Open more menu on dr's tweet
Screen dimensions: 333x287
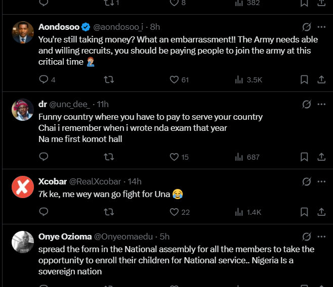tap(321, 104)
